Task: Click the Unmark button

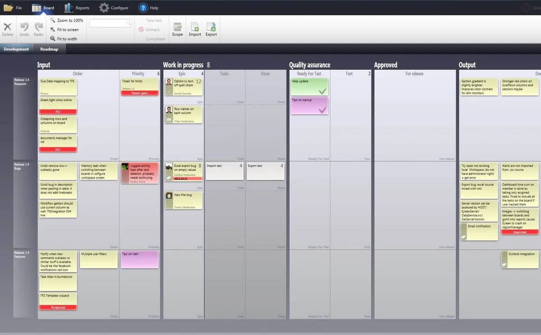Action: (x=149, y=30)
